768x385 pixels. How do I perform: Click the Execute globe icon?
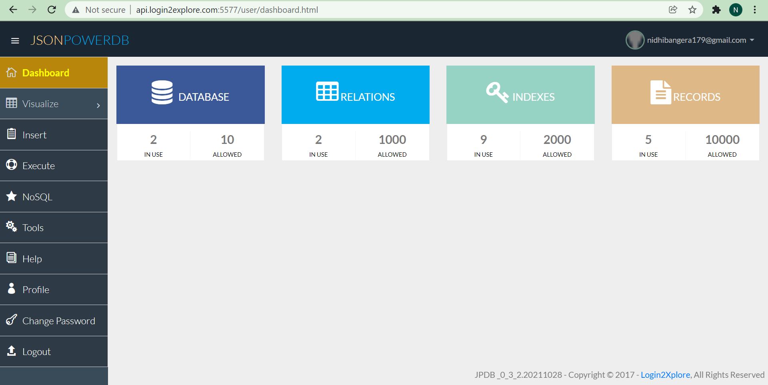[12, 165]
